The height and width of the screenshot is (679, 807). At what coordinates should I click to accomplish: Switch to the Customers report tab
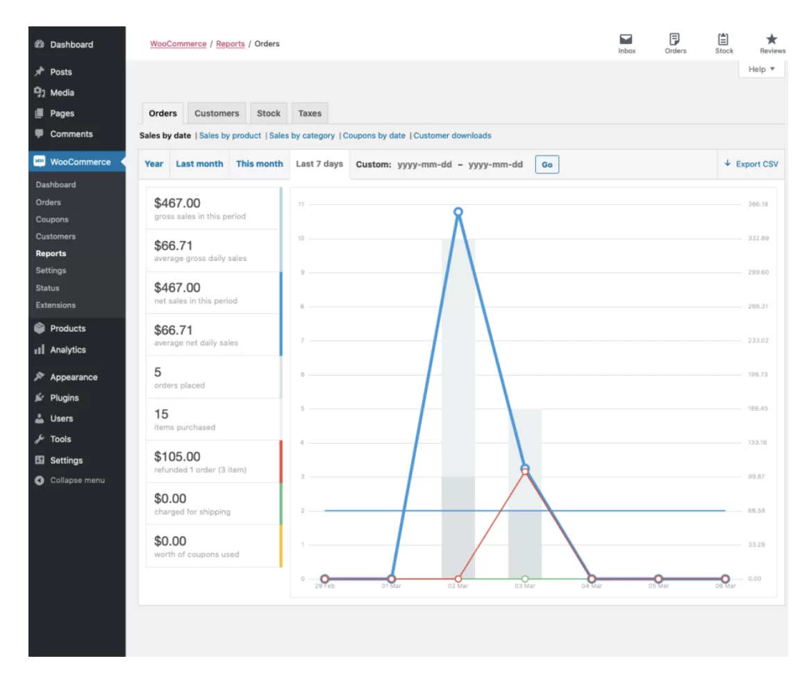point(217,113)
